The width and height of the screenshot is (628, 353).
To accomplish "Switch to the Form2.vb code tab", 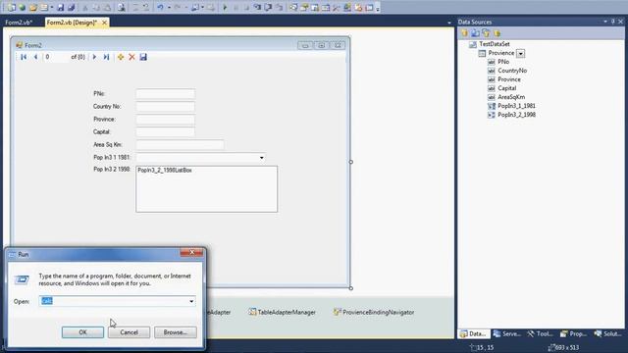I will pyautogui.click(x=19, y=23).
